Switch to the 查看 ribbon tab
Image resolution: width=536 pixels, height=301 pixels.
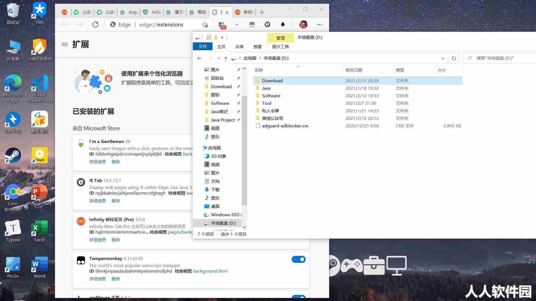[257, 47]
